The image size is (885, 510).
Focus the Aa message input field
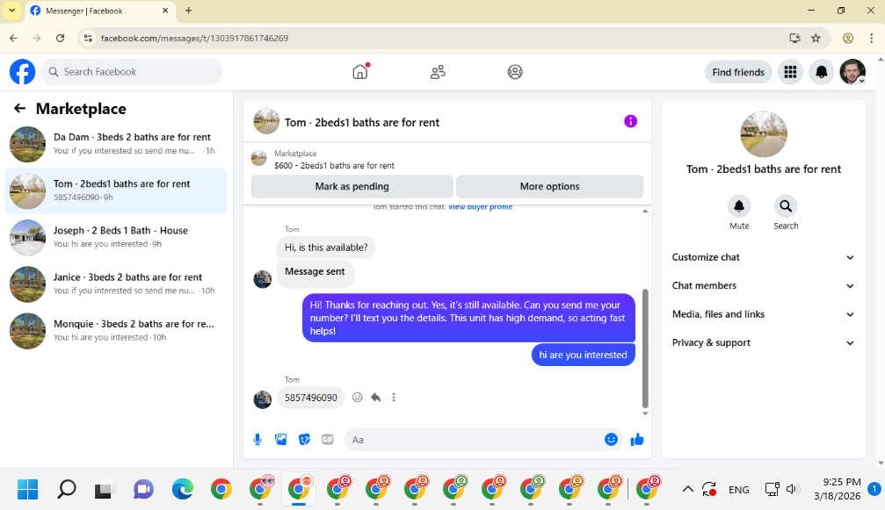pyautogui.click(x=473, y=440)
